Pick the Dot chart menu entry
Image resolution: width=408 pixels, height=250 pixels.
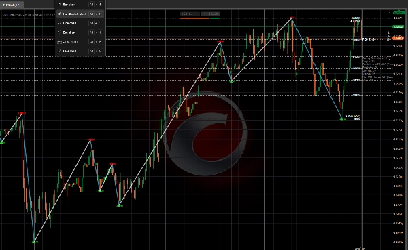(x=80, y=33)
